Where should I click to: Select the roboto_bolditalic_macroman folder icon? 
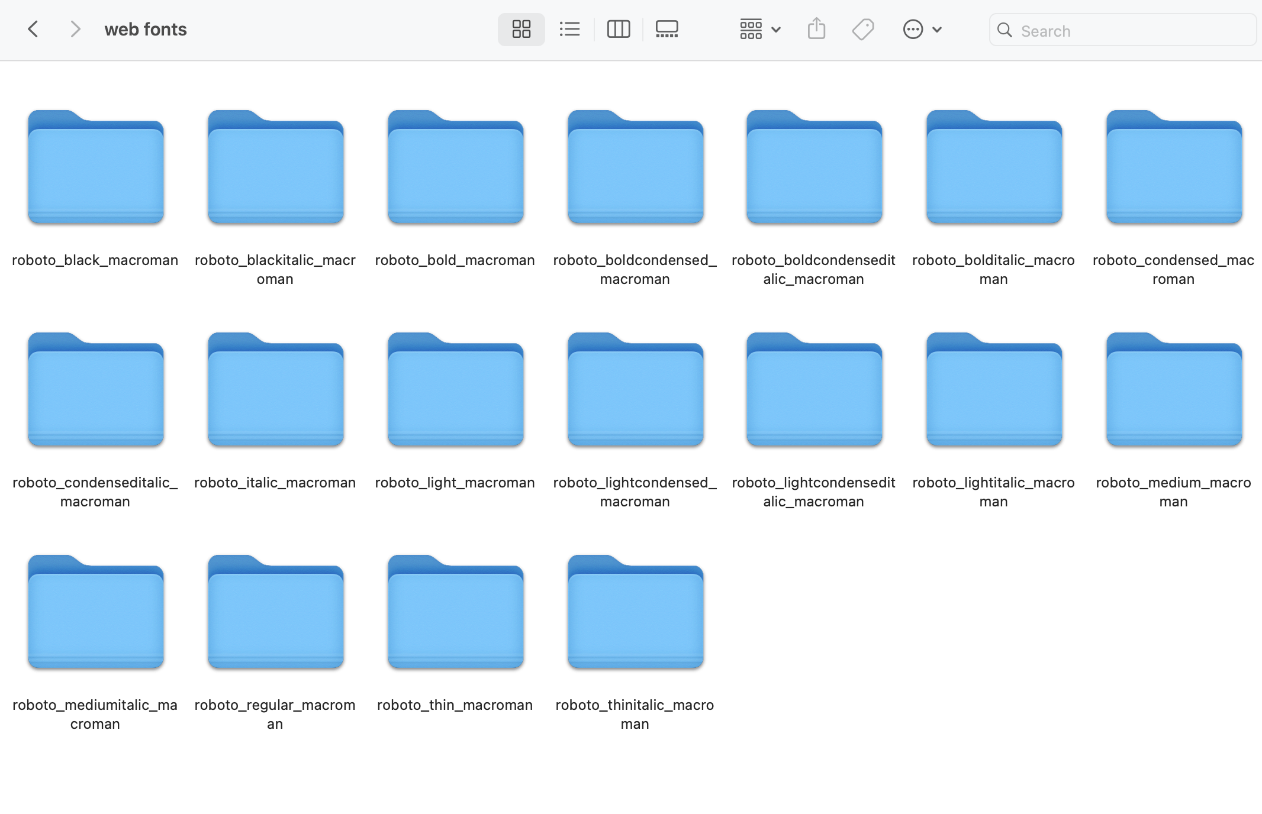pyautogui.click(x=994, y=167)
